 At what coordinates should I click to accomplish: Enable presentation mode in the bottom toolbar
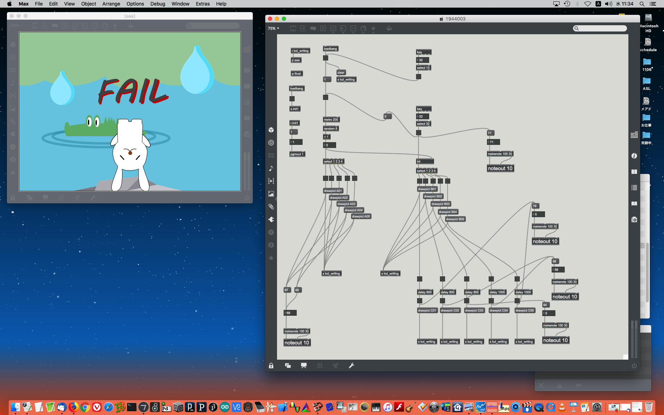tap(304, 366)
